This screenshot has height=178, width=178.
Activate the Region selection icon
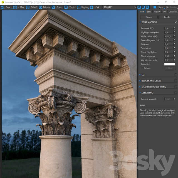(x=79, y=7)
